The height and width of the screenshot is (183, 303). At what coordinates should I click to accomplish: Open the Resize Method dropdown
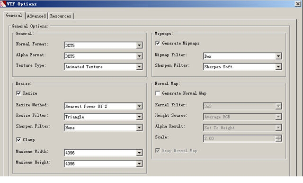[103, 106]
